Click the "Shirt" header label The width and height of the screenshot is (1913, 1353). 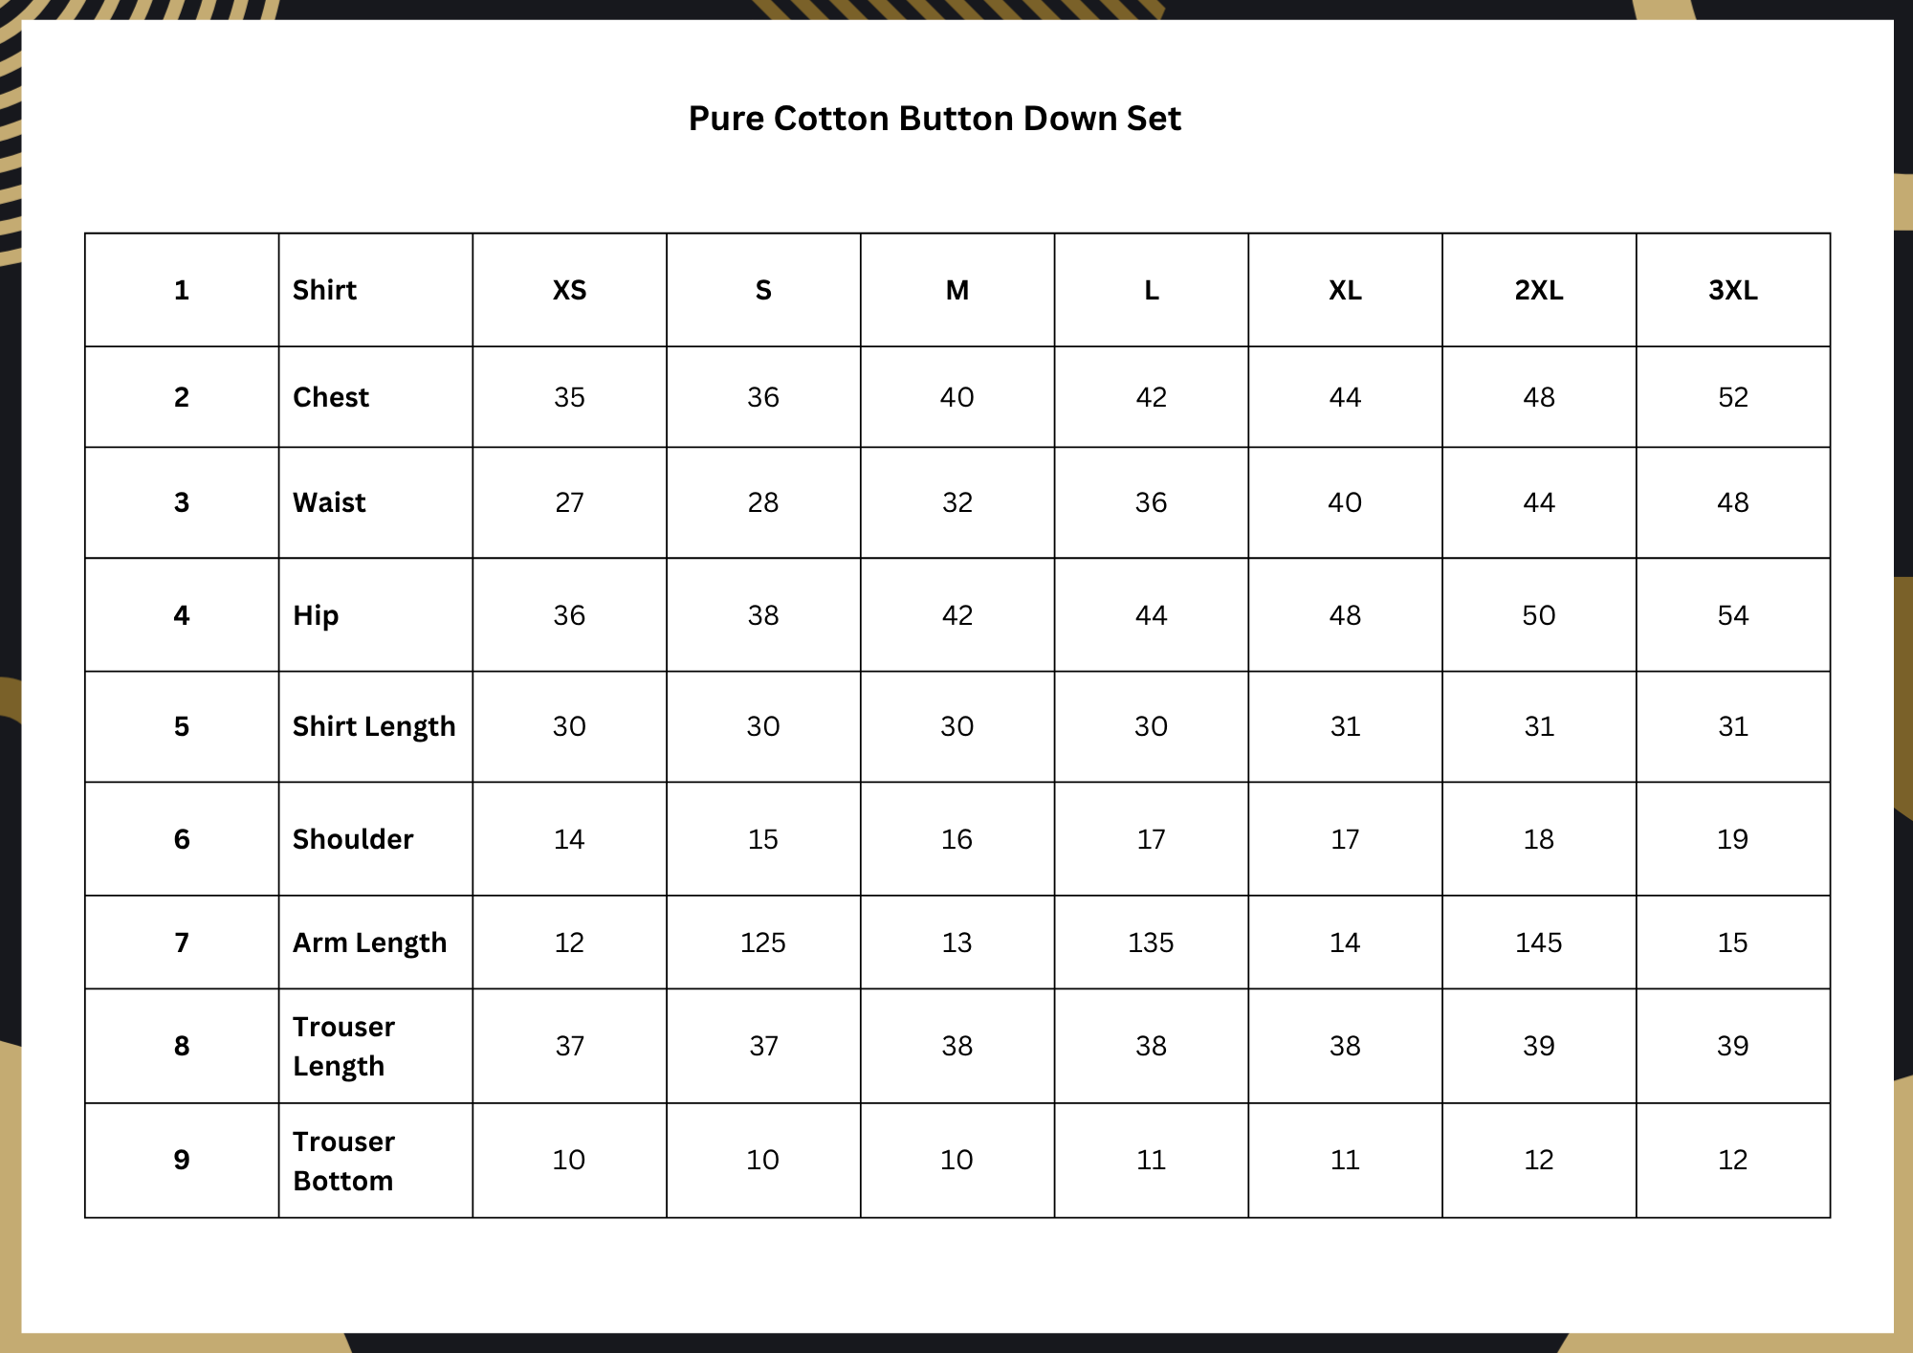tap(324, 290)
